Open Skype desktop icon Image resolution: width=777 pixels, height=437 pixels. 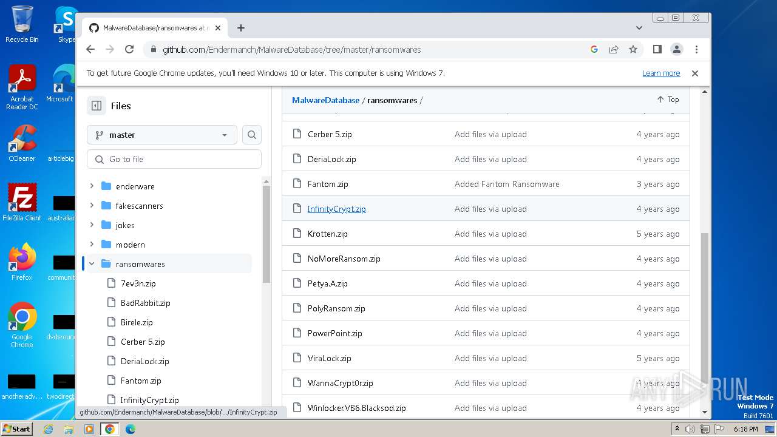click(67, 24)
